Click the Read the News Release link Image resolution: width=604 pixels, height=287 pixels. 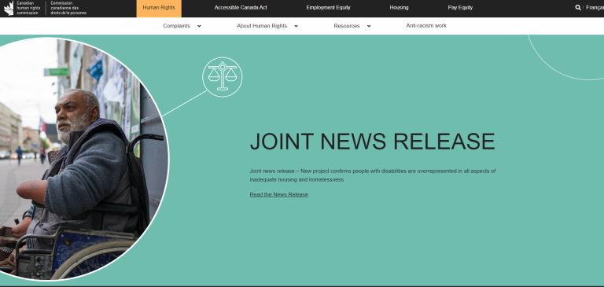point(279,194)
